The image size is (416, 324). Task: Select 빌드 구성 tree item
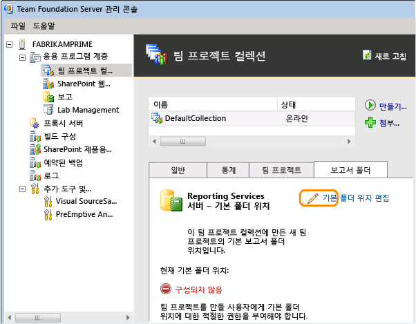[x=60, y=136]
